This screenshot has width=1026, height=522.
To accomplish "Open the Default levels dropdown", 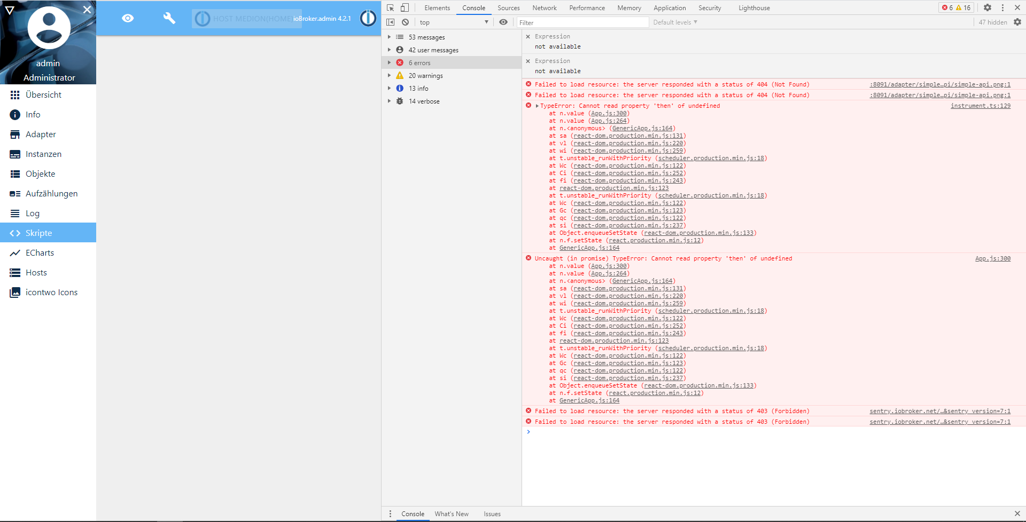I will tap(675, 22).
